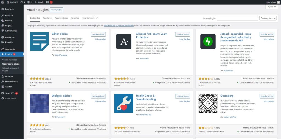Open the Editor clásico title link

tap(60, 34)
